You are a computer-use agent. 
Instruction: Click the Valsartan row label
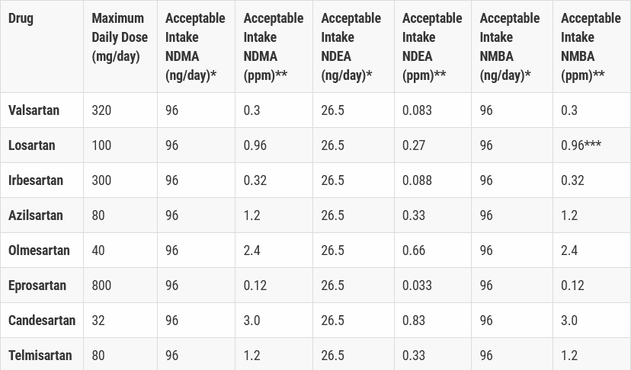tap(34, 110)
